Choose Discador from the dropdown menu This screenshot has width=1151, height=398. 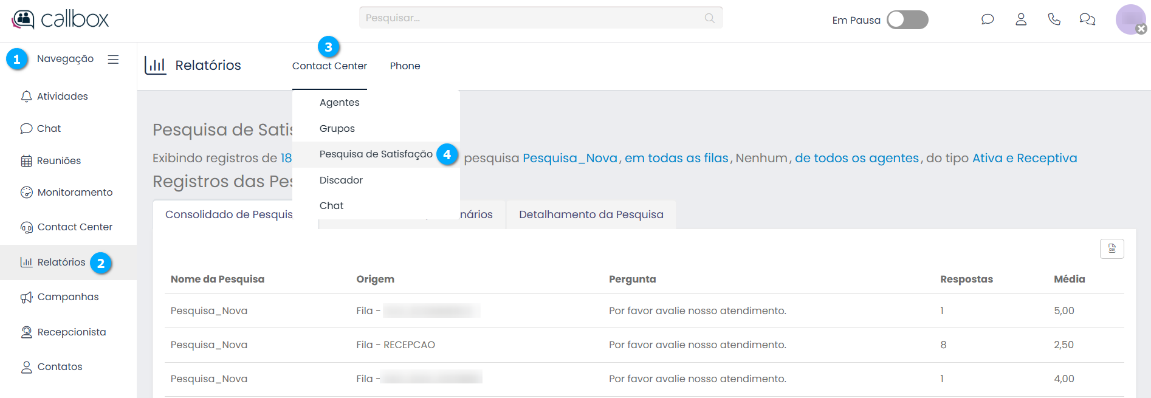[x=341, y=180]
